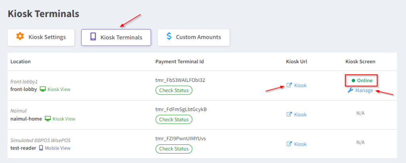Image resolution: width=406 pixels, height=163 pixels.
Task: Click external link icon in front-lobby row
Action: pos(289,85)
